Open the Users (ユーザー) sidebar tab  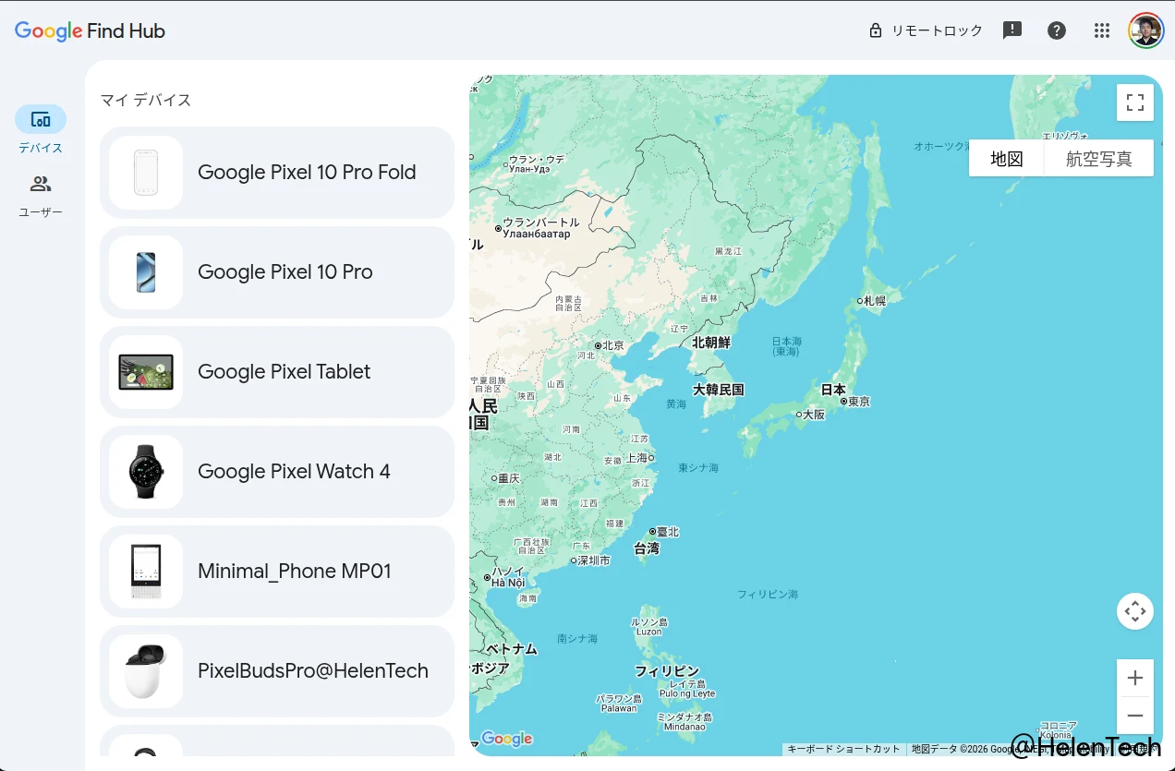point(41,185)
